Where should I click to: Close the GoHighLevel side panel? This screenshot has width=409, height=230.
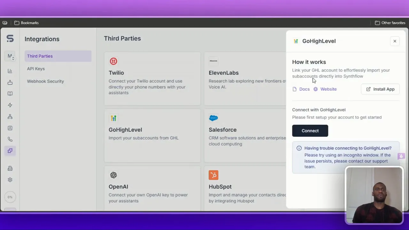coord(395,41)
